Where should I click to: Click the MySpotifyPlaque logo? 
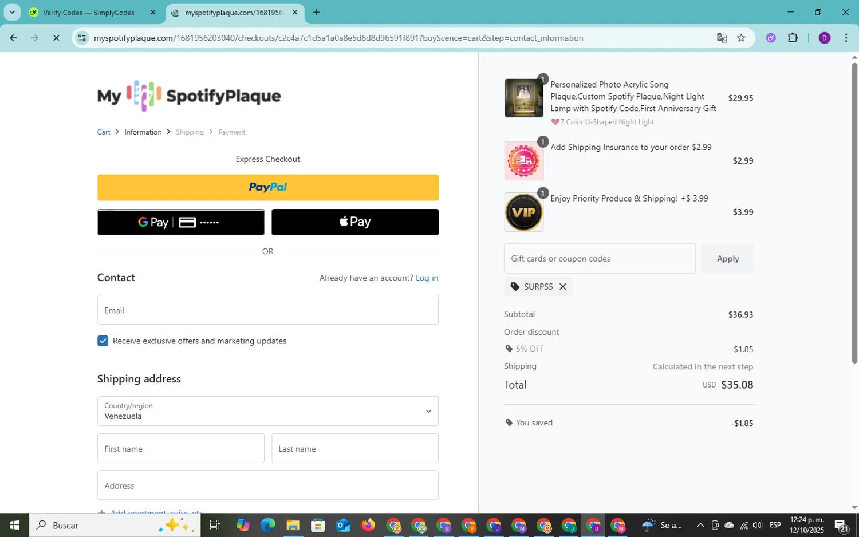click(x=189, y=96)
